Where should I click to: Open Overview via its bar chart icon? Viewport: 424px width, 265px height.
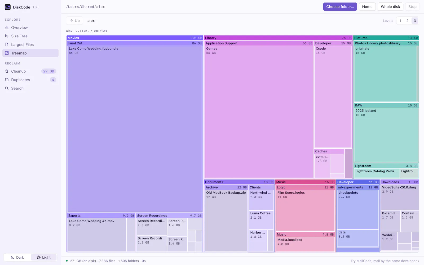tap(7, 28)
